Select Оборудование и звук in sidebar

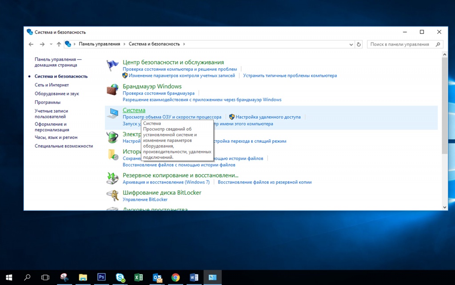point(57,94)
